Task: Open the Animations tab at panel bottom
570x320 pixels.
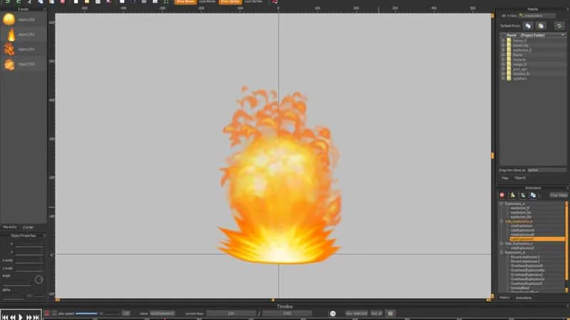Action: tap(524, 297)
